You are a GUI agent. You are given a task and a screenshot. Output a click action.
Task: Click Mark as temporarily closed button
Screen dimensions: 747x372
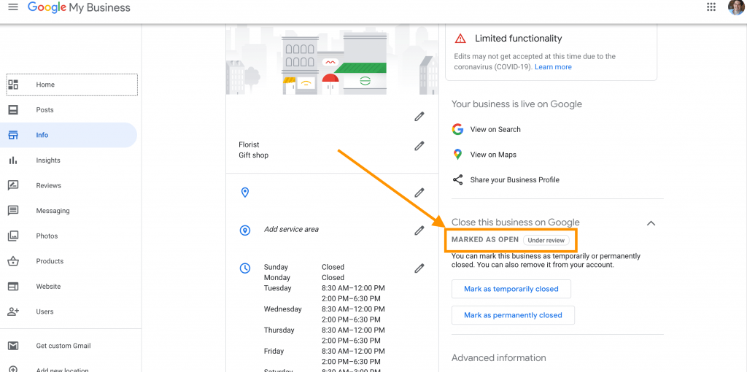pos(511,289)
